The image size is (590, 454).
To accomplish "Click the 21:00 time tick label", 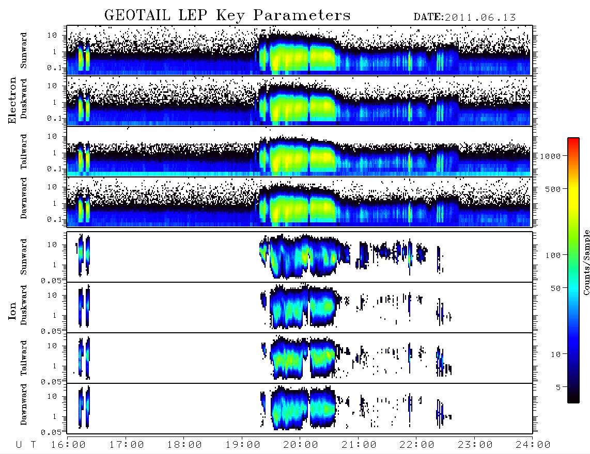I will pyautogui.click(x=359, y=445).
